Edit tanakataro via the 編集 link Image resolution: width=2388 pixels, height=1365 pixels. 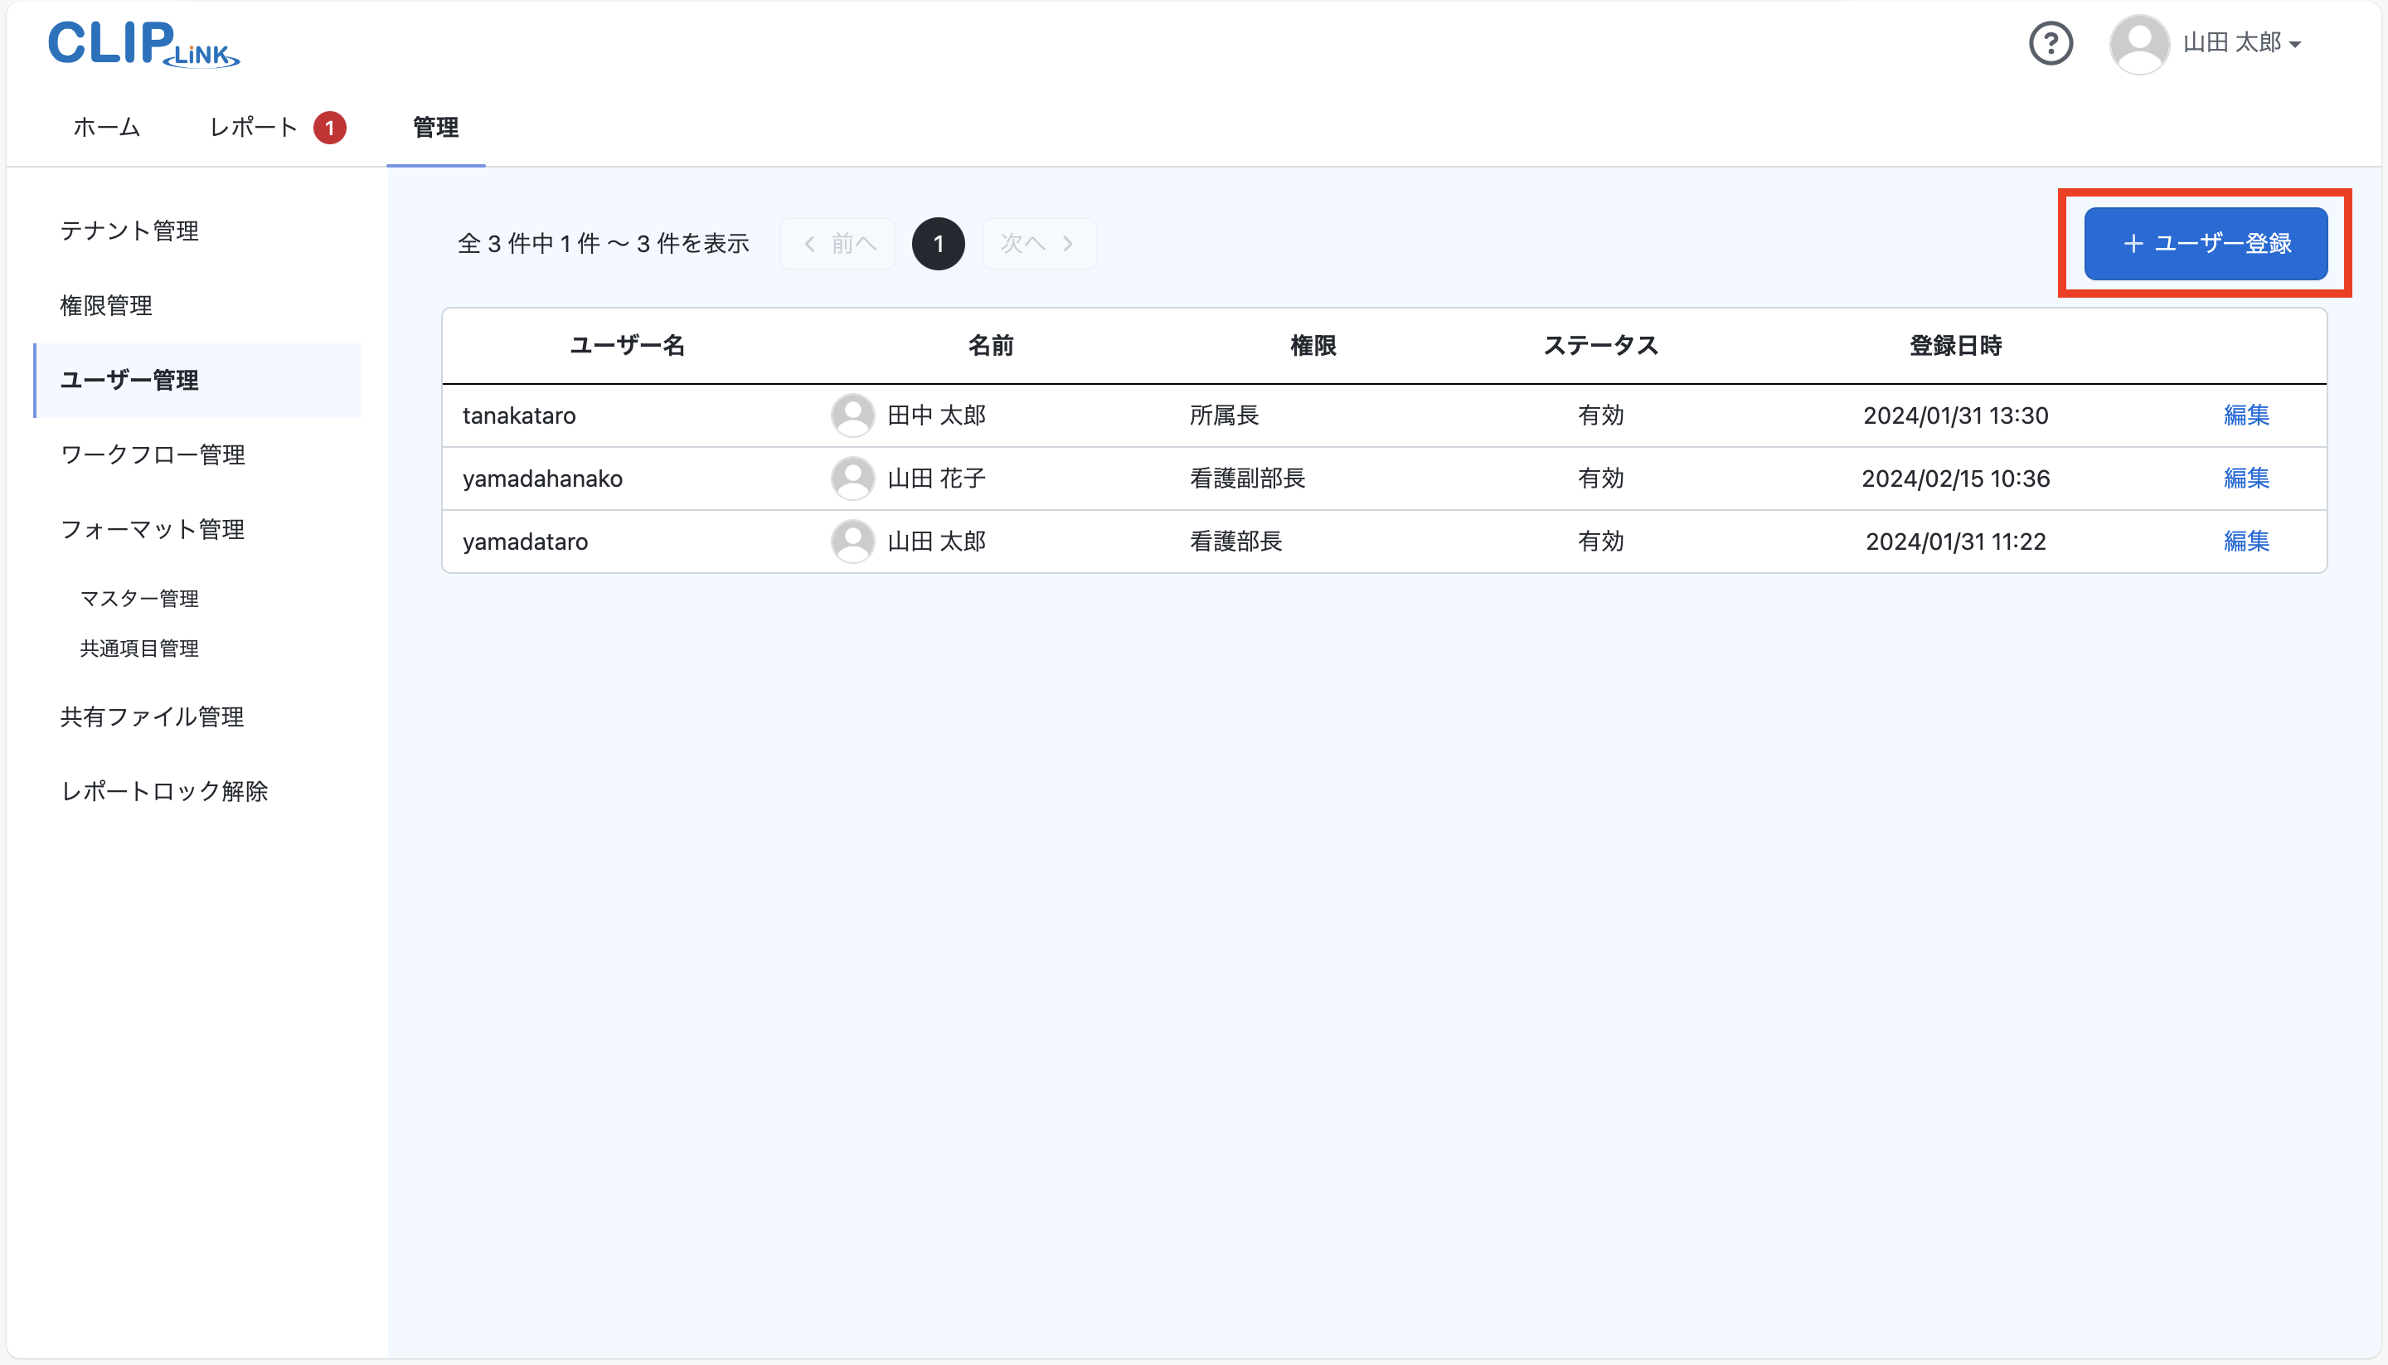click(x=2246, y=415)
